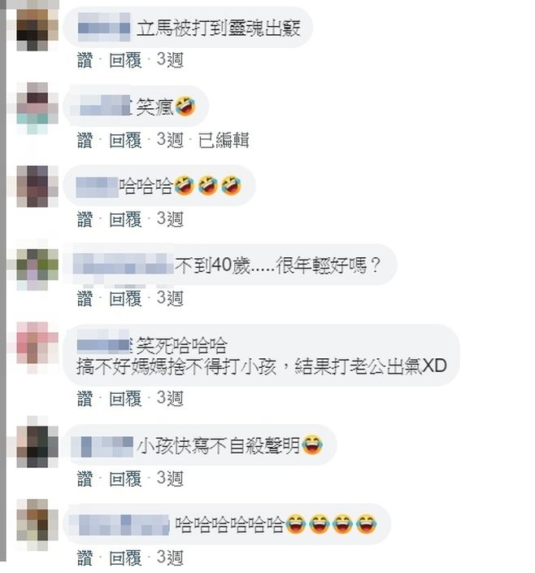Click the 3週 timestamp of 笑死哈哈哈 comment
Screen dimensions: 535x573
(x=170, y=398)
